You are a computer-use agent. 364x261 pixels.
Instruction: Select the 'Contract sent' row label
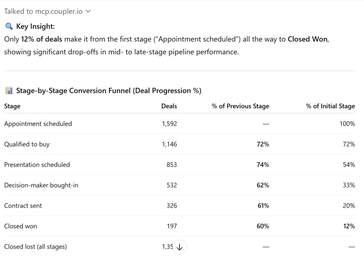[x=23, y=206]
